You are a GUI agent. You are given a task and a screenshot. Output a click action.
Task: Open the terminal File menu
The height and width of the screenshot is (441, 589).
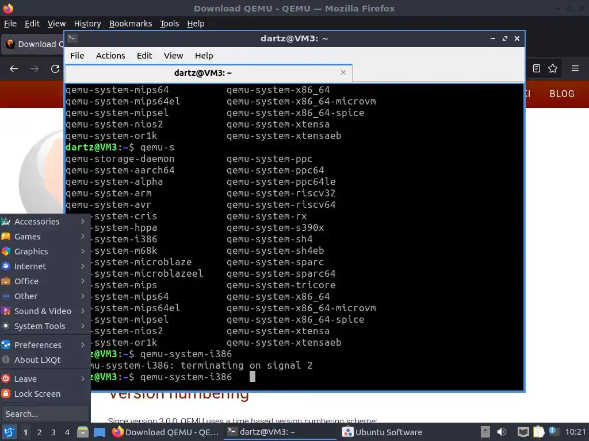pyautogui.click(x=77, y=56)
